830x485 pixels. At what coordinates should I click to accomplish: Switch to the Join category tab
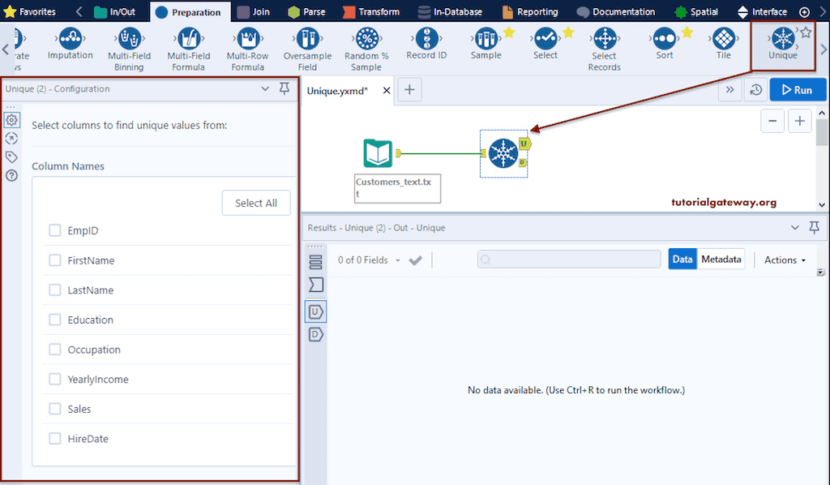253,11
